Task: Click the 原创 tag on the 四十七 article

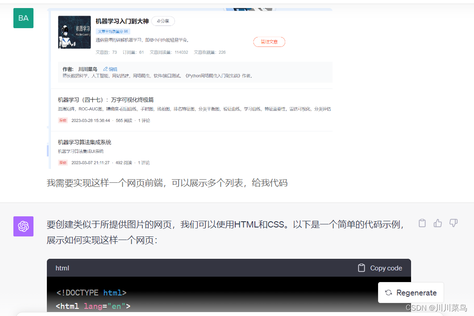Action: [63, 121]
